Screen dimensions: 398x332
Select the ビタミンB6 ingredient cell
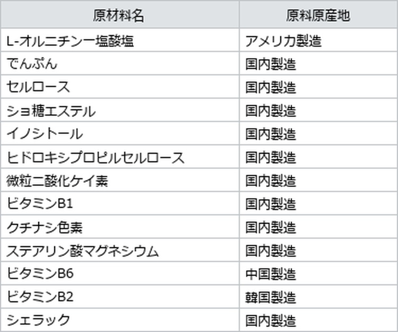(120, 274)
